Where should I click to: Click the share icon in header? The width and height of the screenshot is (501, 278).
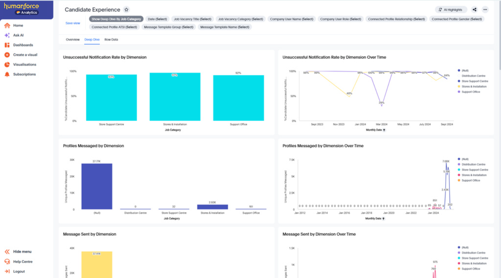[474, 10]
